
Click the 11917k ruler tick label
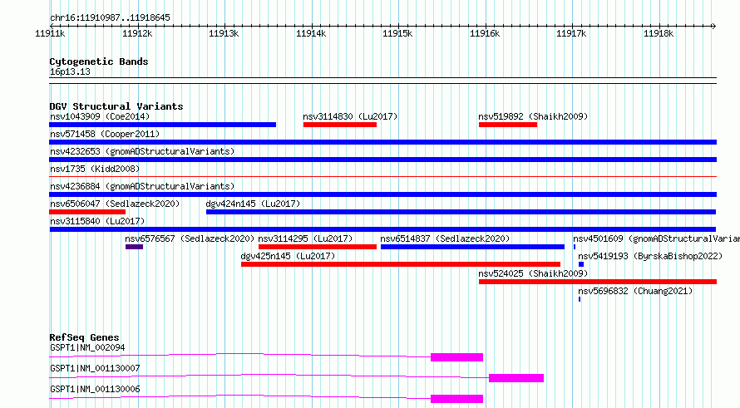click(571, 33)
